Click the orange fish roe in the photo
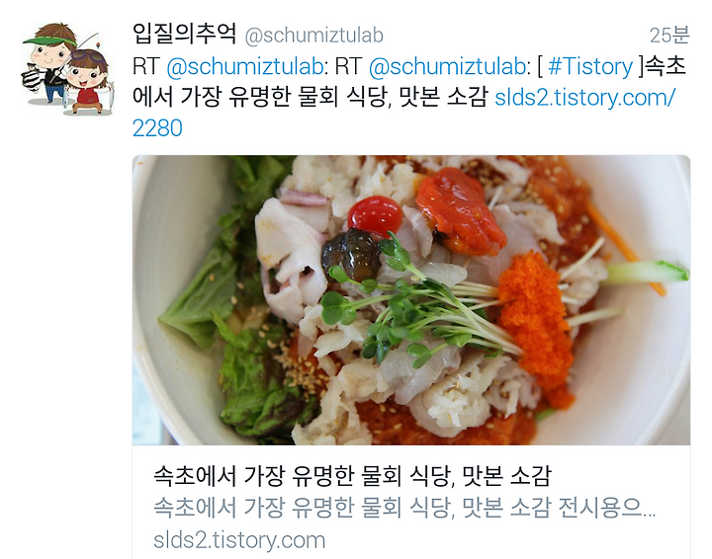 pos(534,327)
